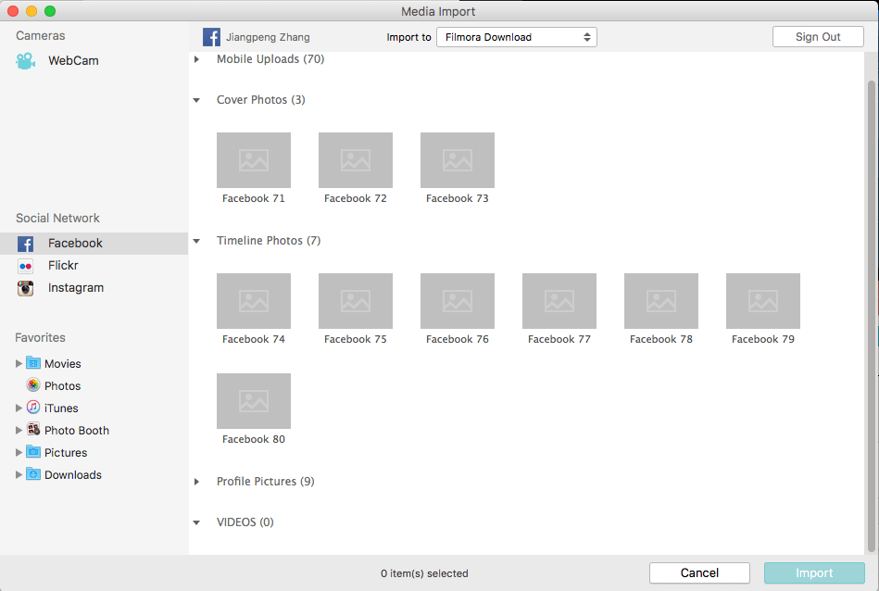The height and width of the screenshot is (591, 879).
Task: Click the yellow minimize window button
Action: tap(31, 11)
